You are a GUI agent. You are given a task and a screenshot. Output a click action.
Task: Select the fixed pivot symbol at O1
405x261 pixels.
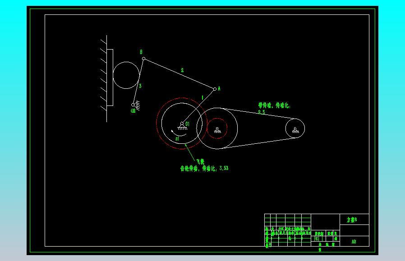tap(182, 126)
